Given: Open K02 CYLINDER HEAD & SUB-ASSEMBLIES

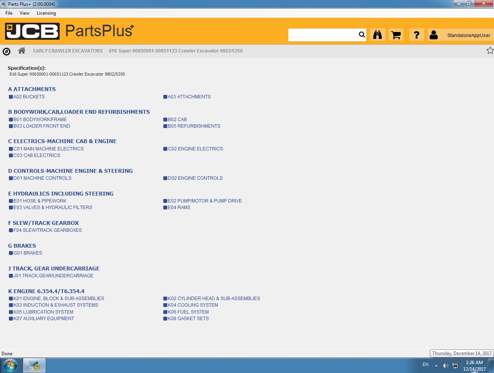Looking at the screenshot, I should pyautogui.click(x=214, y=299).
